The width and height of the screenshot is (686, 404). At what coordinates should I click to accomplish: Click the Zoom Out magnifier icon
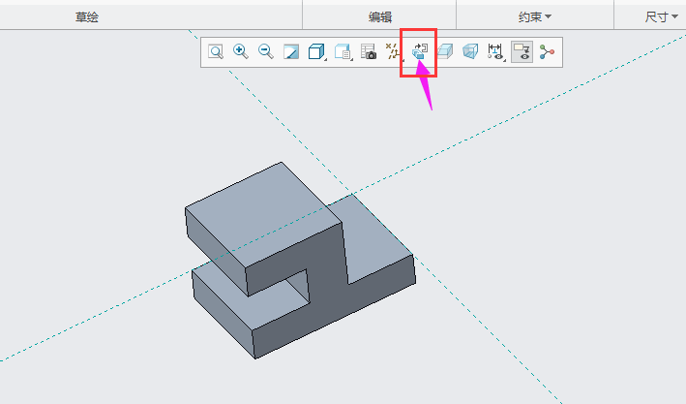[x=266, y=52]
